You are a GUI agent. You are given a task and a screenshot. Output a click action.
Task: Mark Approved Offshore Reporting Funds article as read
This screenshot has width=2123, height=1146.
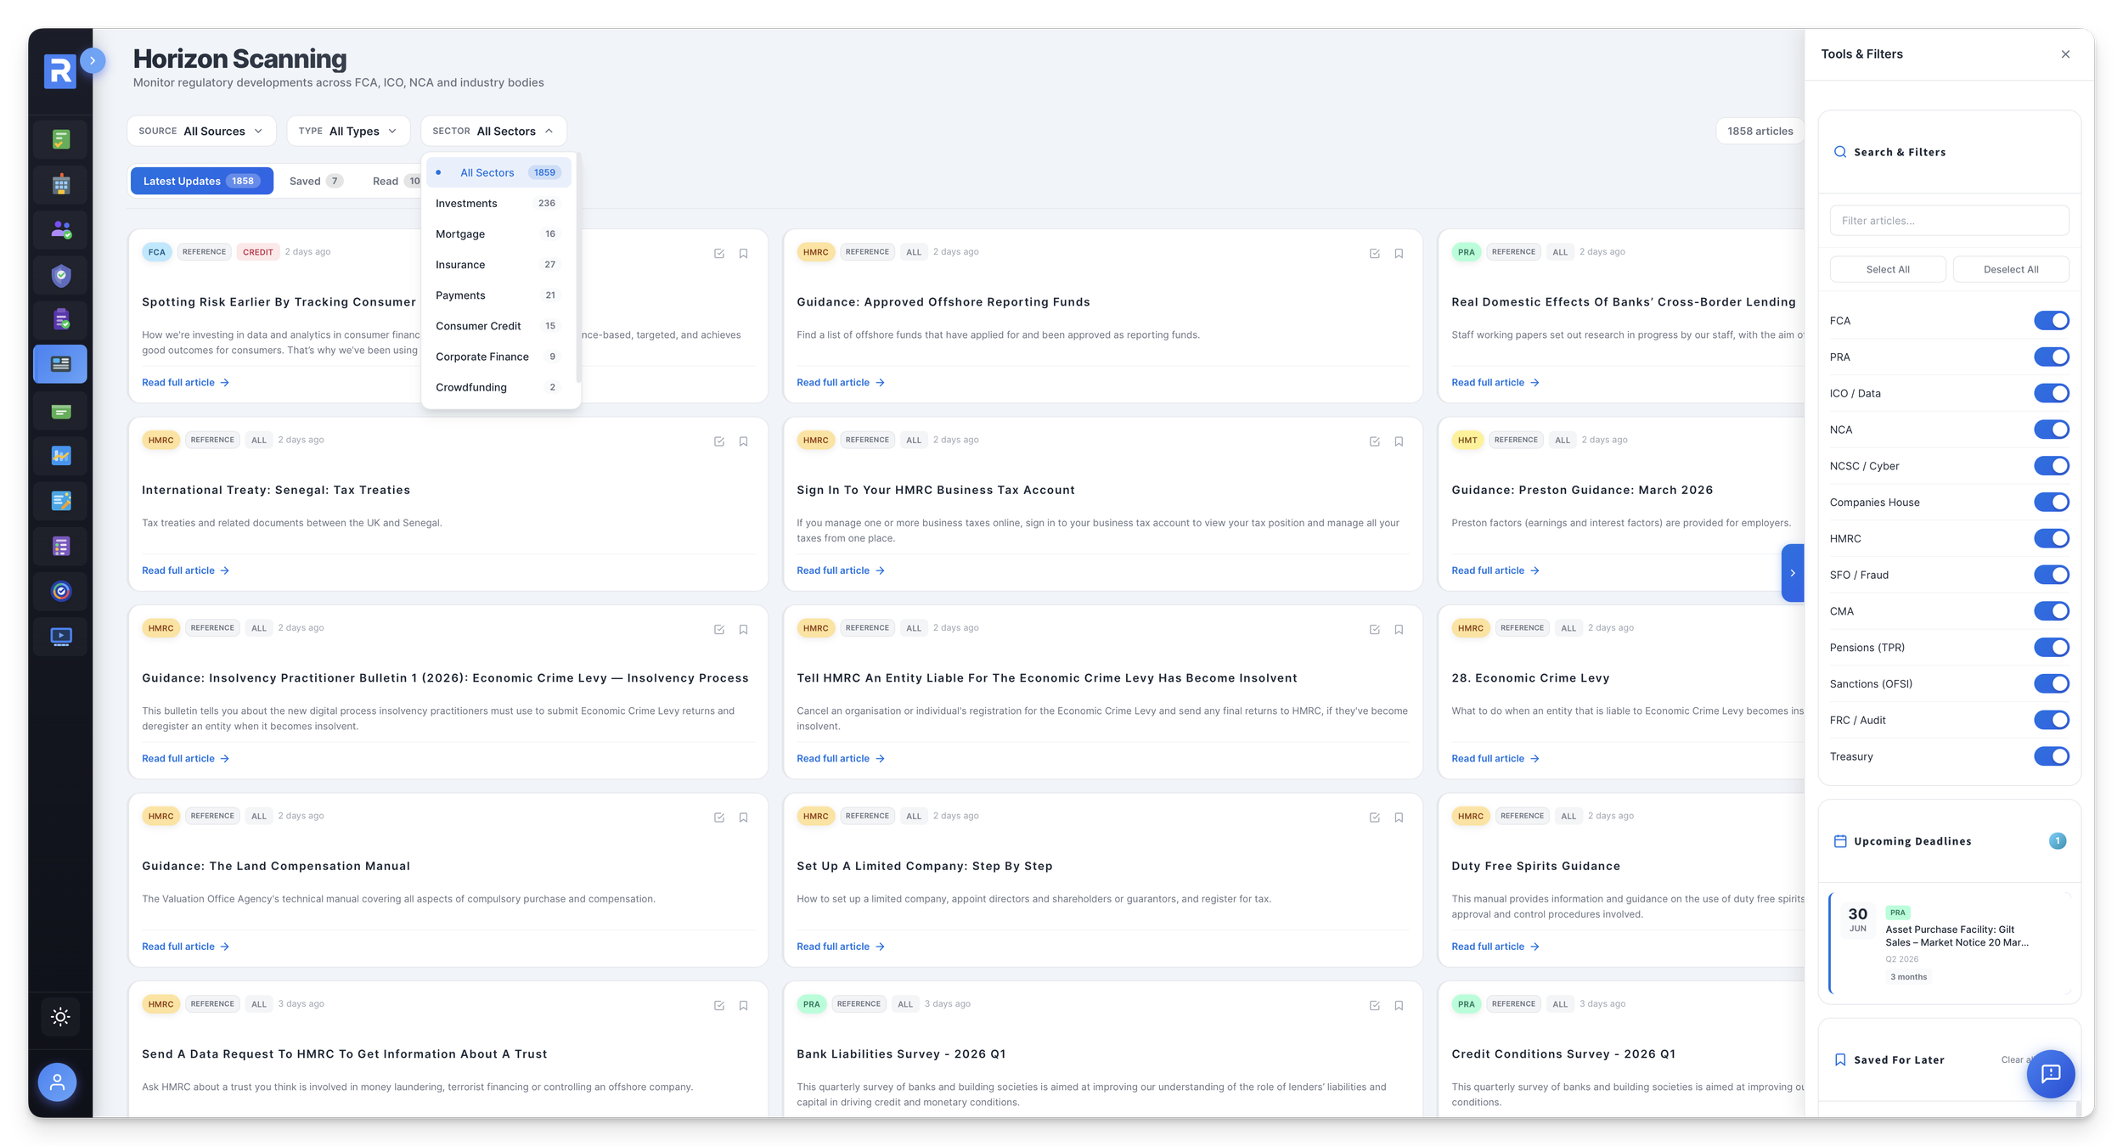click(1374, 253)
